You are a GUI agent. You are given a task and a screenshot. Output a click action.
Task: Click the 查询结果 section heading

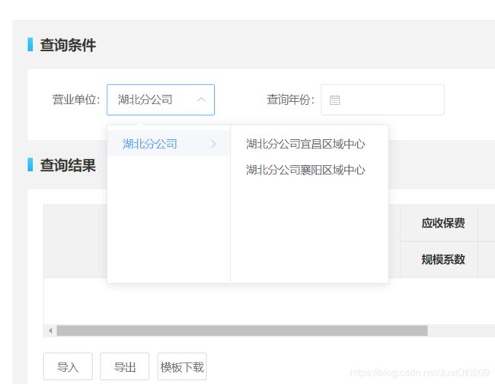click(x=68, y=165)
